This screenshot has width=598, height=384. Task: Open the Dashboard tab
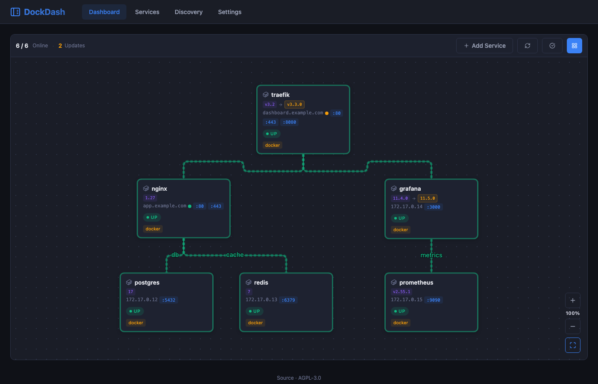click(104, 12)
